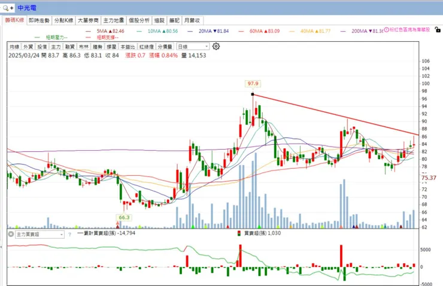Screen dimensions: 443x286
Task: Switch to the 個股分析 tab
Action: [139, 20]
